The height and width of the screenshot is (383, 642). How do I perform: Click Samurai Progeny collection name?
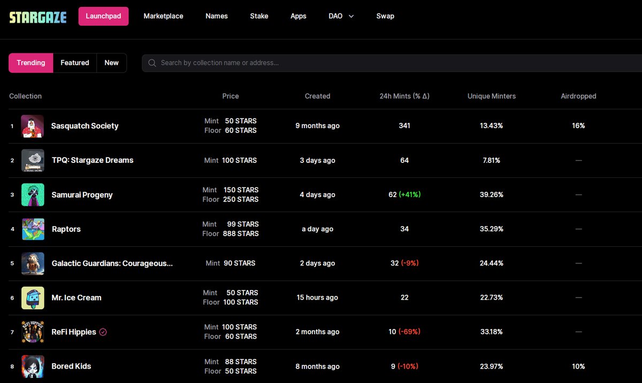point(82,195)
